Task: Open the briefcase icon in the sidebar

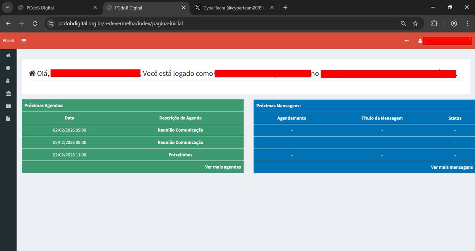Action: click(x=8, y=106)
